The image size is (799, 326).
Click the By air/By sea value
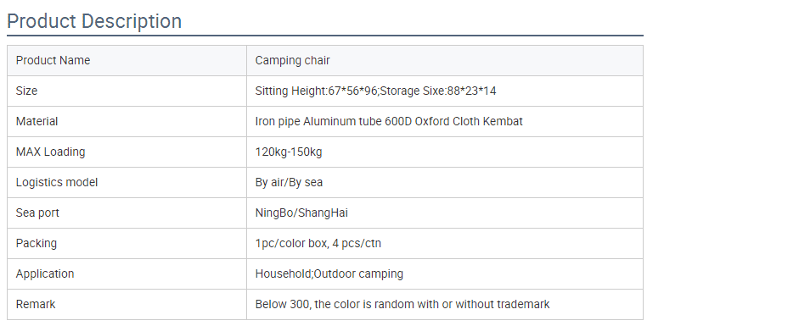pyautogui.click(x=289, y=182)
